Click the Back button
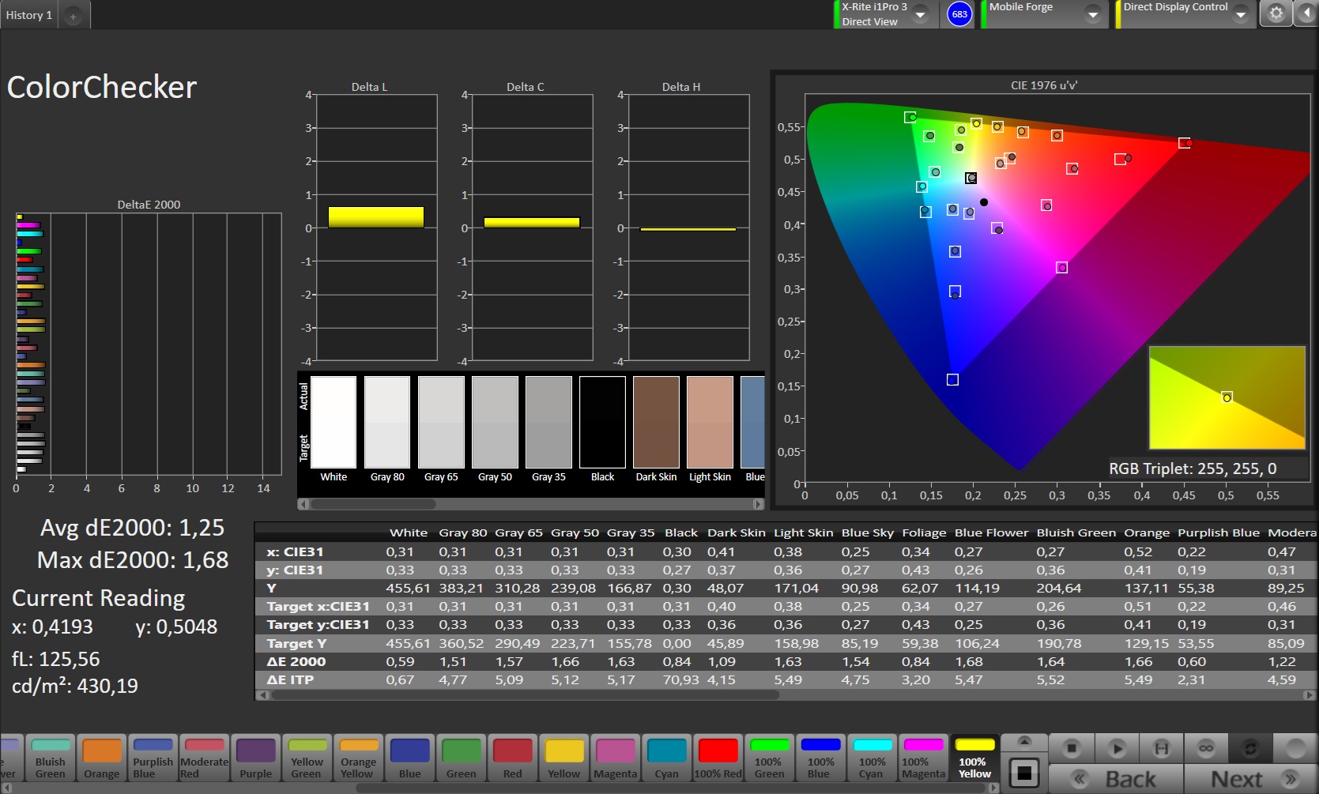The image size is (1319, 794). (1116, 779)
